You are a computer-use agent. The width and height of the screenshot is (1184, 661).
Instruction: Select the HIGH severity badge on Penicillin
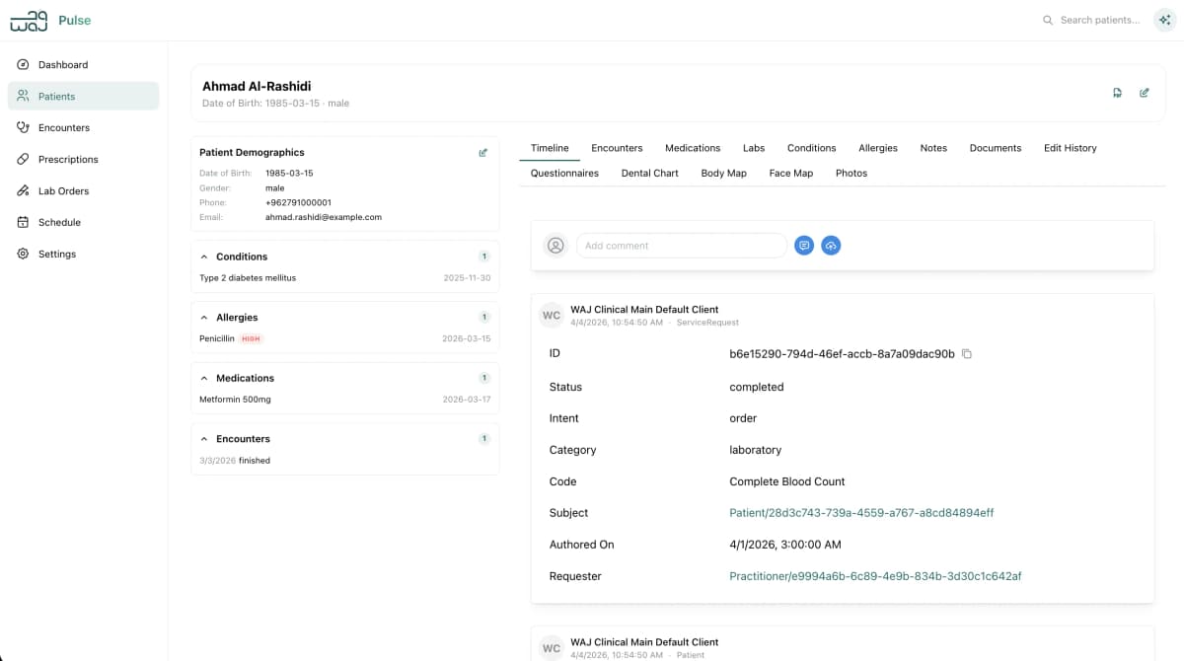(250, 338)
